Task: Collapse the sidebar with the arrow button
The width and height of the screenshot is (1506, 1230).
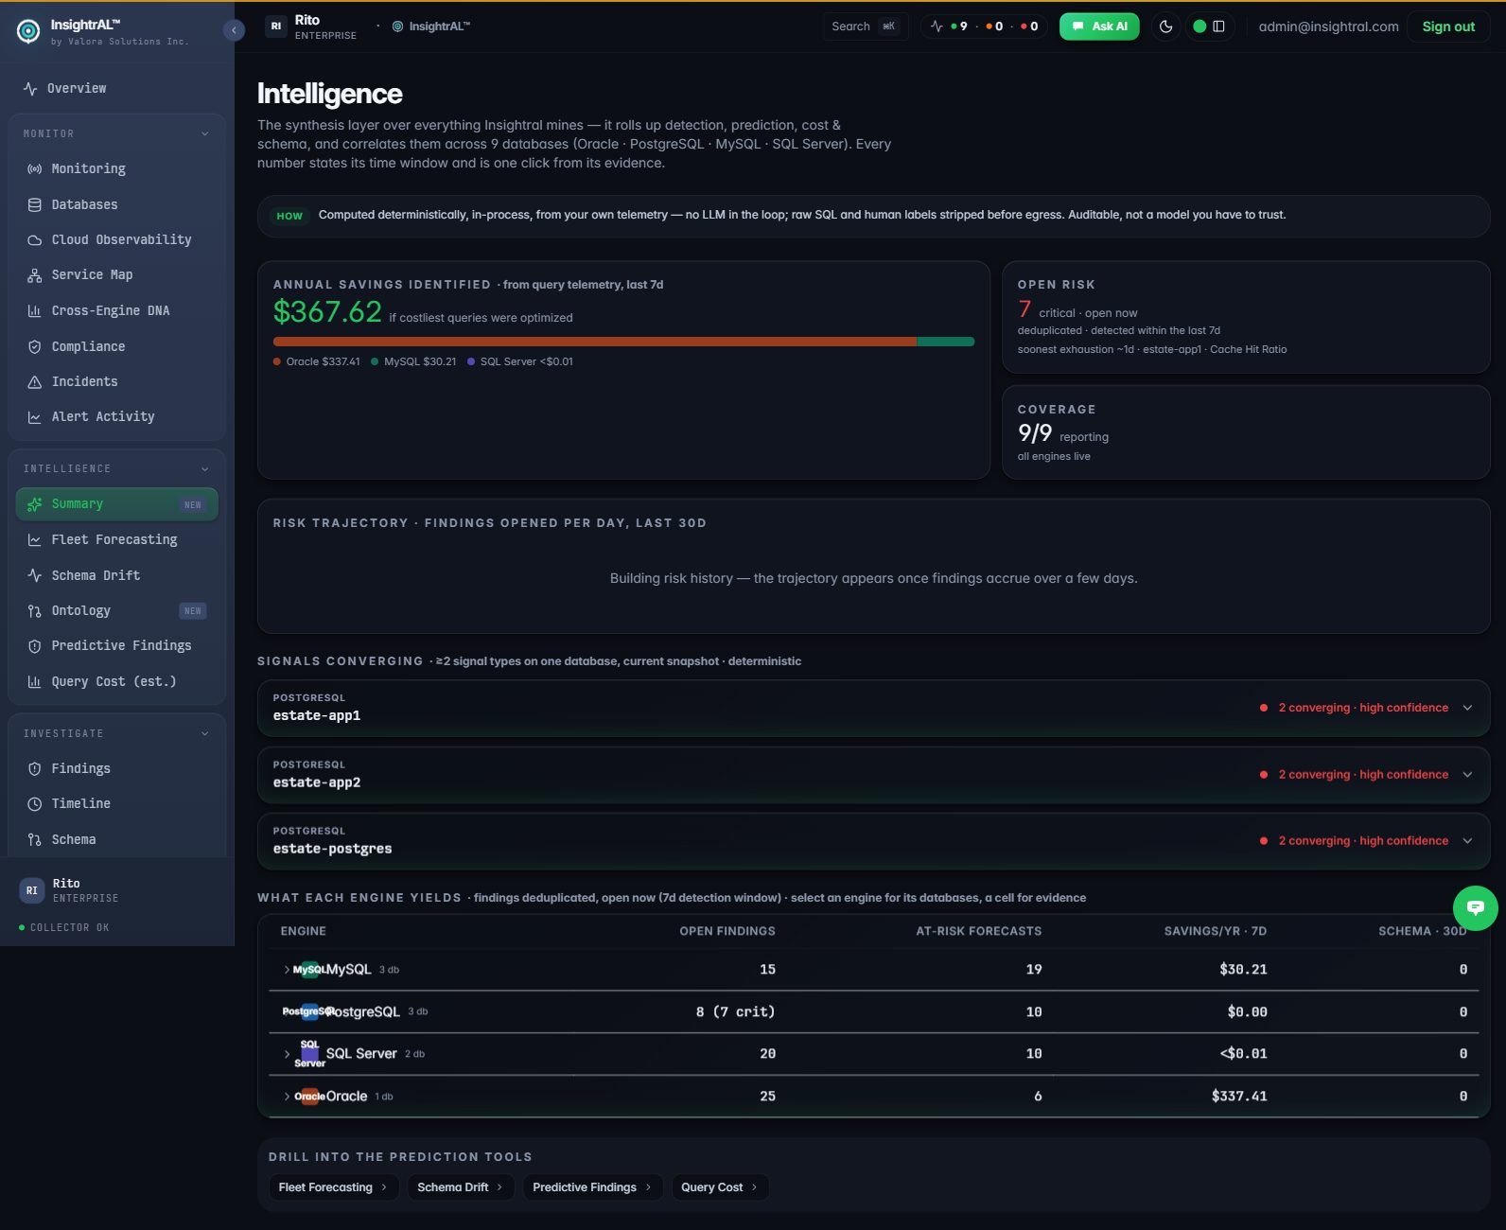Action: [x=234, y=30]
